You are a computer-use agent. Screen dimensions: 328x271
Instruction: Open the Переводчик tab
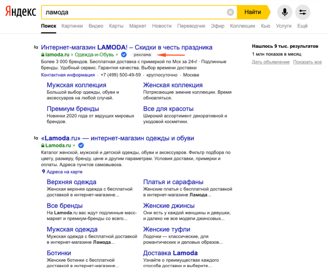(191, 26)
